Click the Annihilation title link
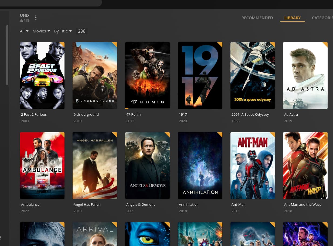 (189, 204)
